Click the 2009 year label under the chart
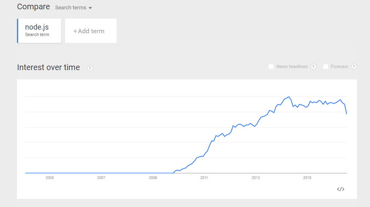 (x=153, y=178)
